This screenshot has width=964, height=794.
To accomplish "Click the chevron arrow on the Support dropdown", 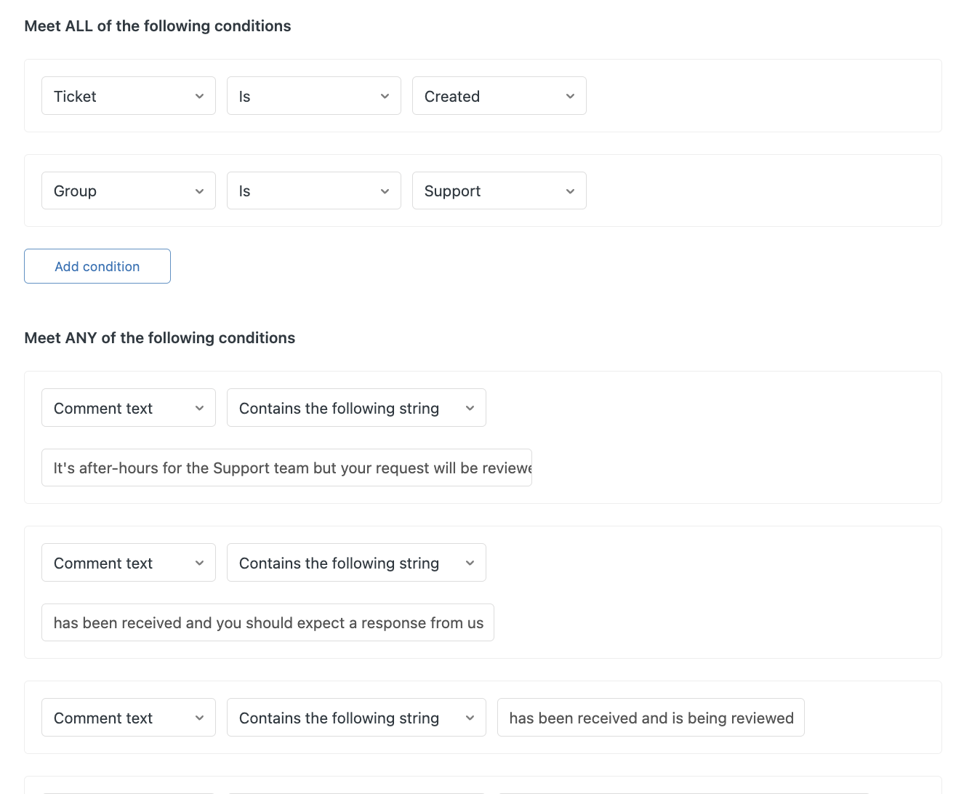I will tap(570, 191).
